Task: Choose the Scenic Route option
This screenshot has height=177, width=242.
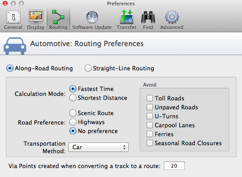Action: (x=73, y=113)
